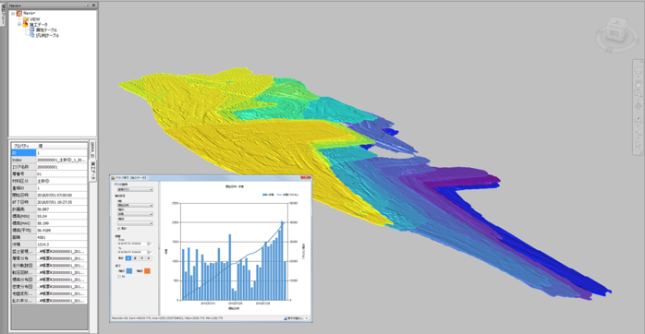
Task: Open the X axis field dropdown
Action: (135, 205)
